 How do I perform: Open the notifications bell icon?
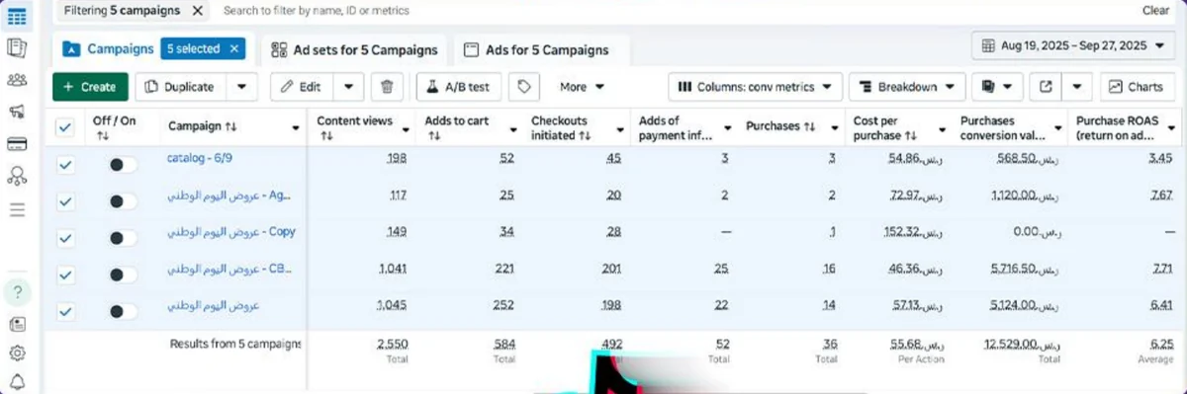[x=17, y=382]
